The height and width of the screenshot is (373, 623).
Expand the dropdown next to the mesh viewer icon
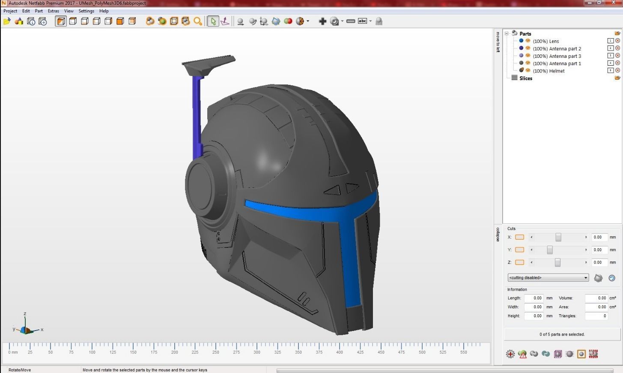342,21
